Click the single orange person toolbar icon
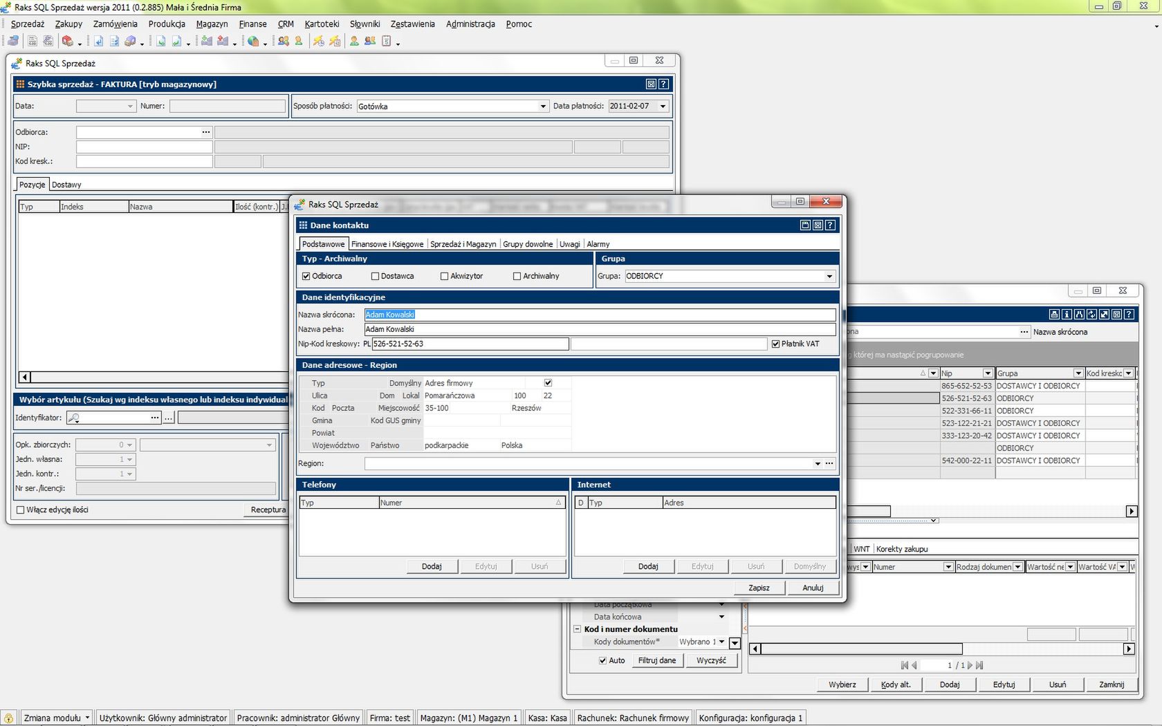 (299, 41)
